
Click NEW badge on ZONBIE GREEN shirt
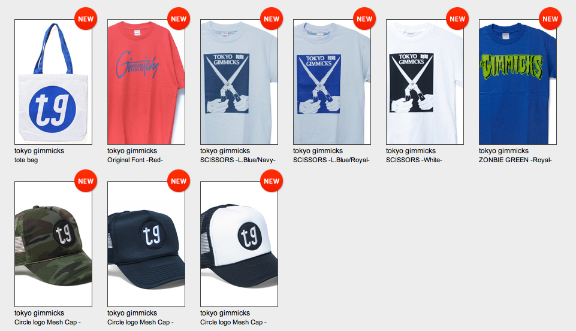click(550, 19)
